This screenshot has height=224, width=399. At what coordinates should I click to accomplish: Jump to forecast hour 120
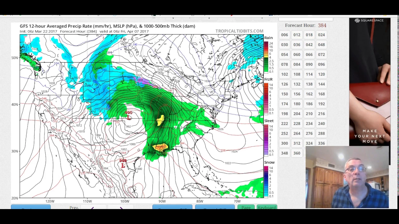tap(321, 74)
